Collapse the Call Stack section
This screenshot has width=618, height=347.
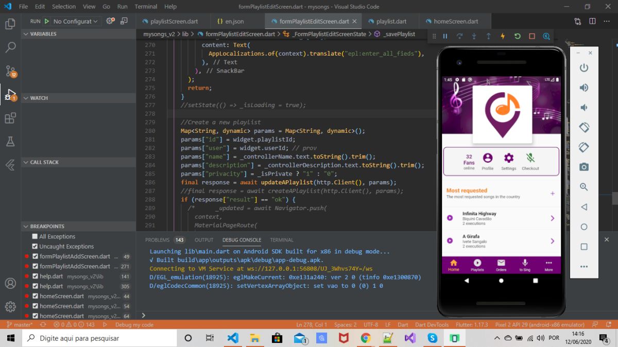(78, 162)
